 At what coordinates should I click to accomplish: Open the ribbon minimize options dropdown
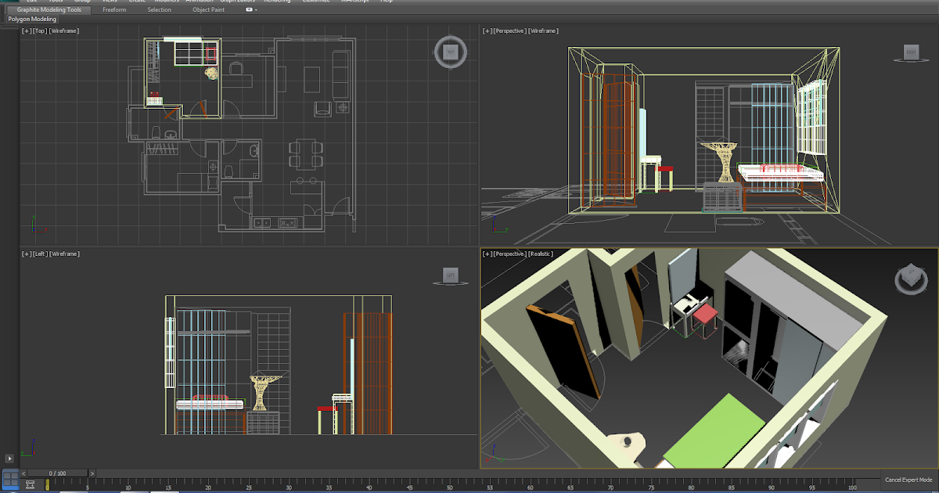[251, 9]
